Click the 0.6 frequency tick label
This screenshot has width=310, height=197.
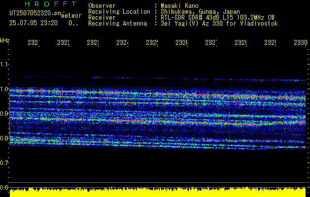point(4,187)
